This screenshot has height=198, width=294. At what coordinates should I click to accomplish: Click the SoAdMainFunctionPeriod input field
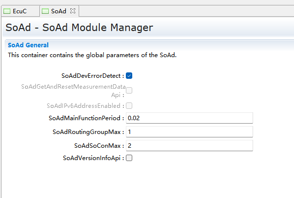(189, 118)
